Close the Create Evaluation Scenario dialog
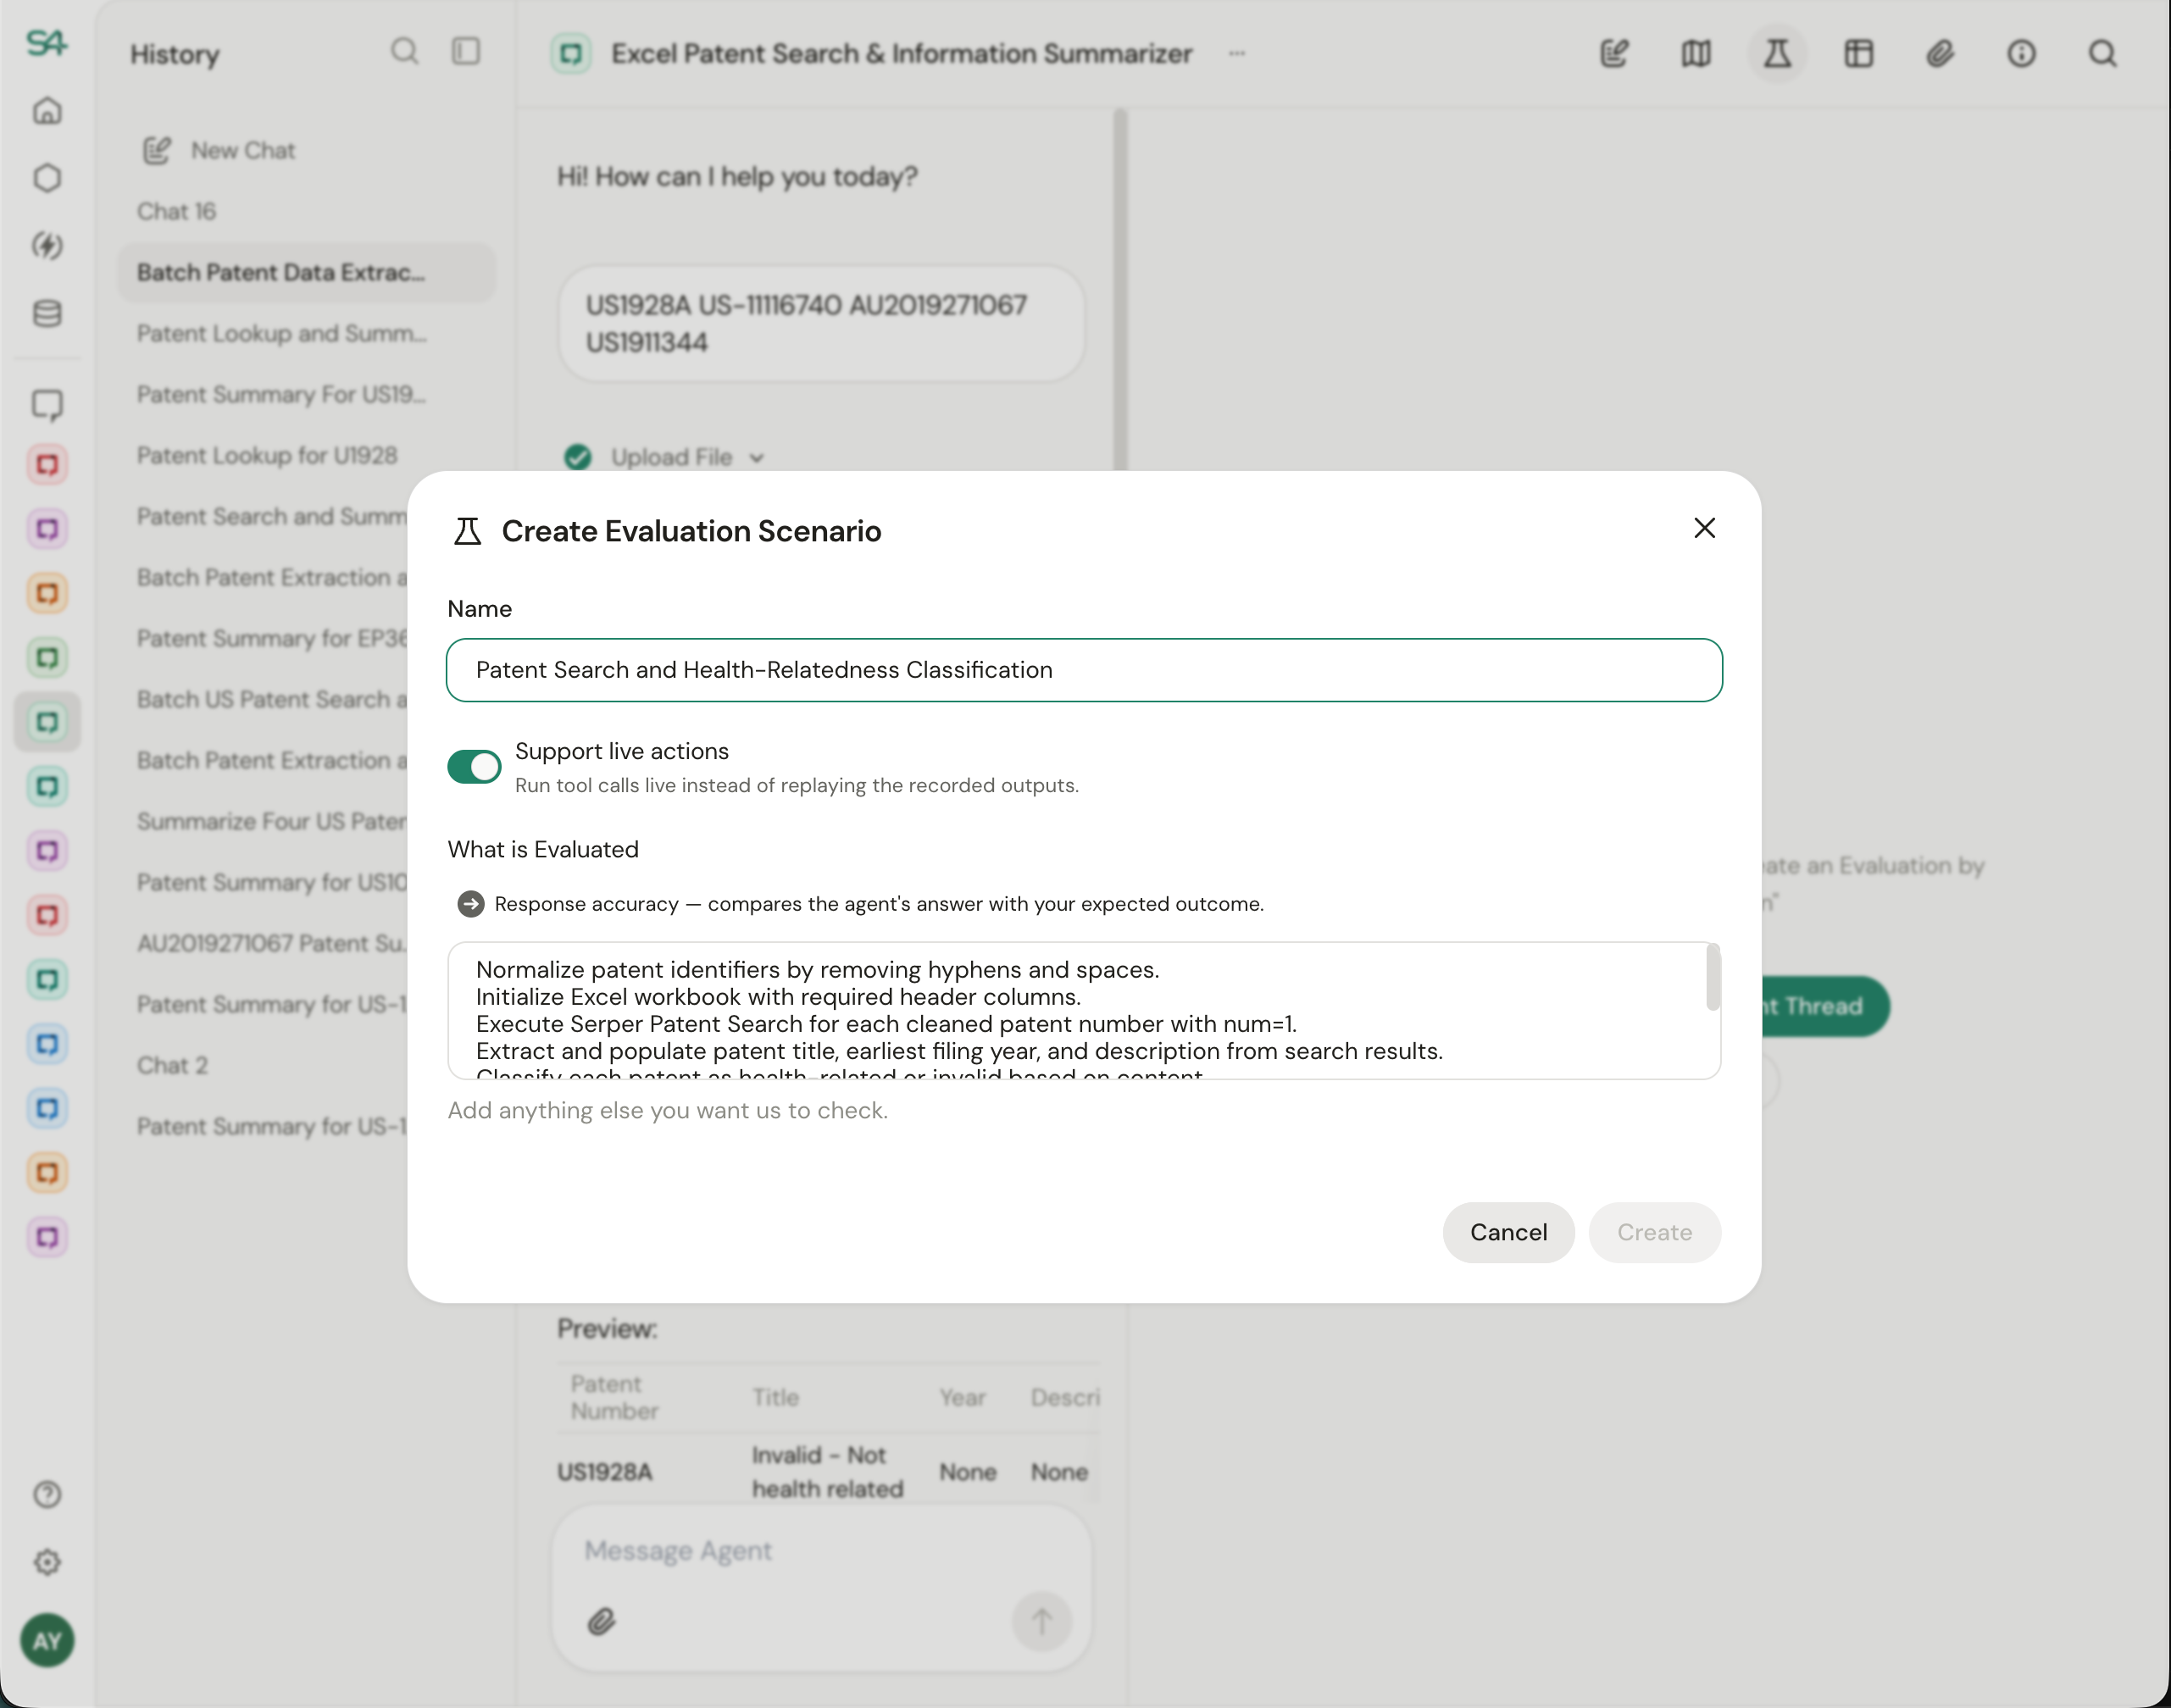Viewport: 2171px width, 1708px height. coord(1704,528)
